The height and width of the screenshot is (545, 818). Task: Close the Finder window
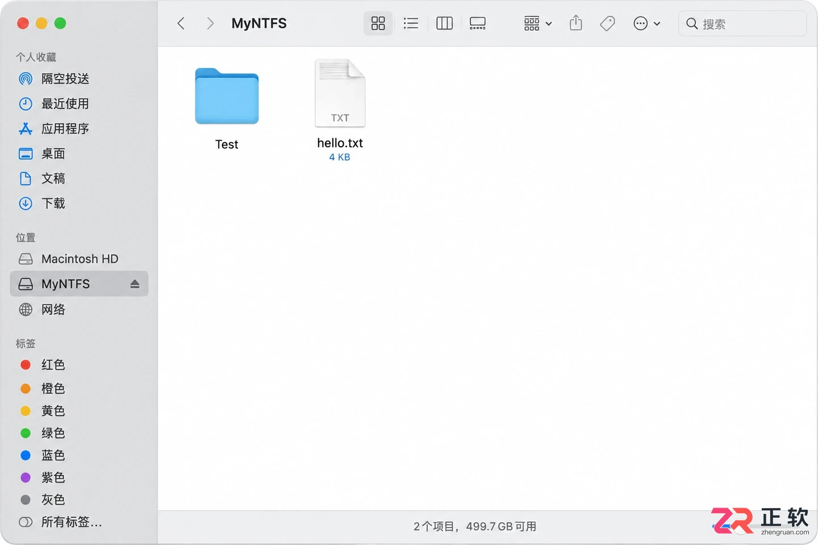[x=23, y=23]
